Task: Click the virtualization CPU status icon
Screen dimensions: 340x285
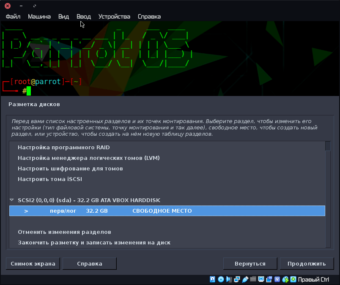Action: [x=277, y=279]
